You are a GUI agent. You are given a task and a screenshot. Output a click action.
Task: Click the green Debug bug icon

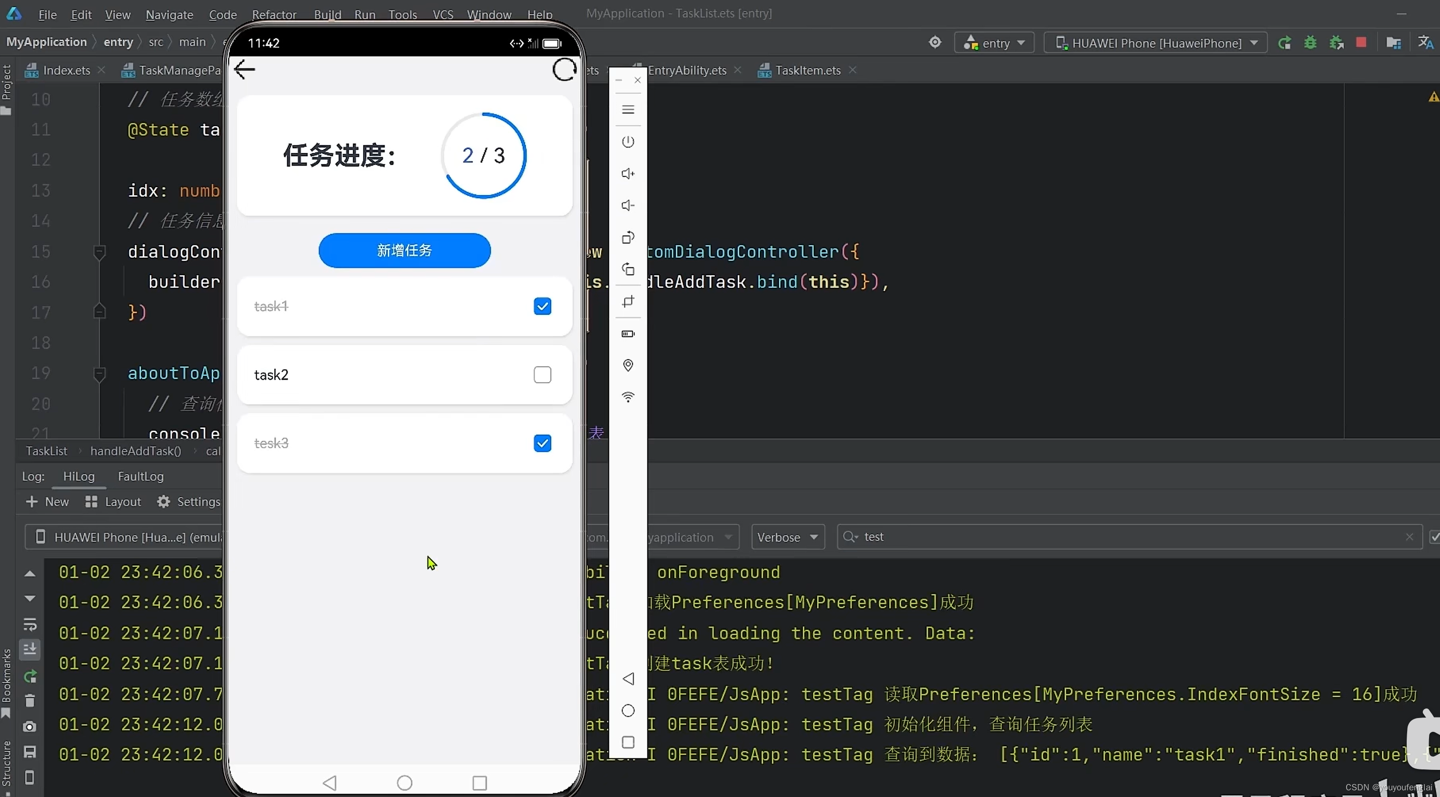1310,43
